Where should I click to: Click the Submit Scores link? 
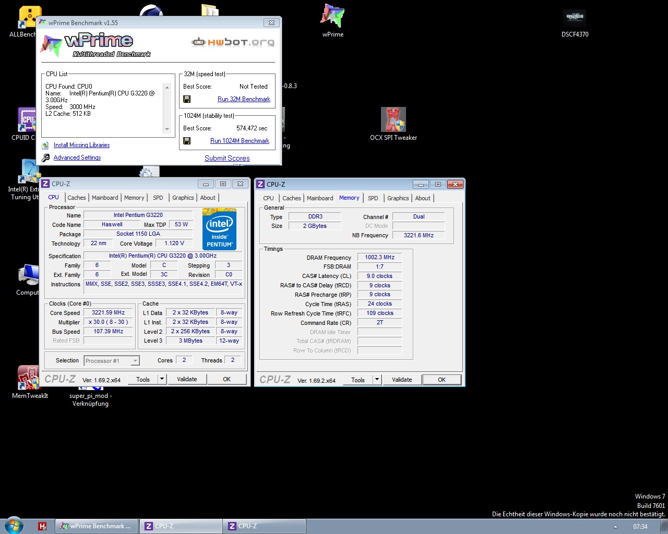coord(227,158)
